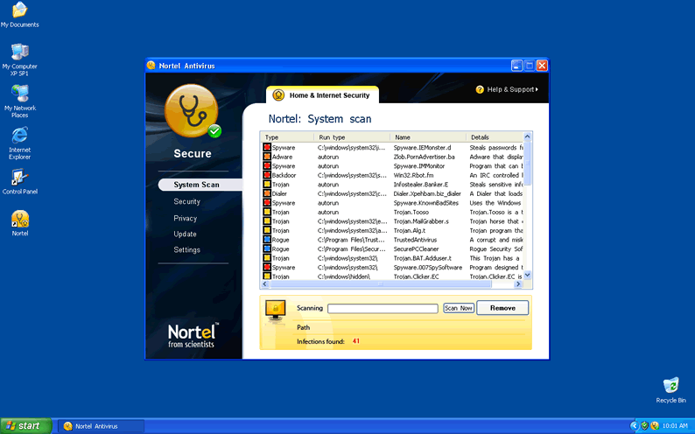Click the yellow Help & Support question icon

(480, 89)
